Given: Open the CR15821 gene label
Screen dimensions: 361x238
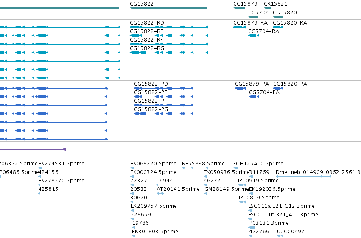Looking at the screenshot, I should coord(276,4).
